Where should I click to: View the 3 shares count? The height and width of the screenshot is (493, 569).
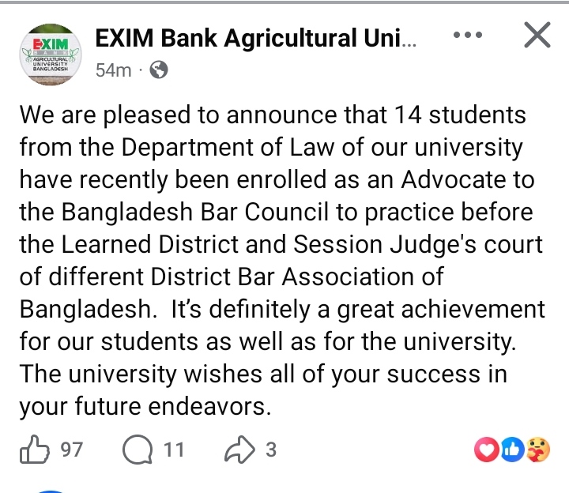(x=271, y=450)
